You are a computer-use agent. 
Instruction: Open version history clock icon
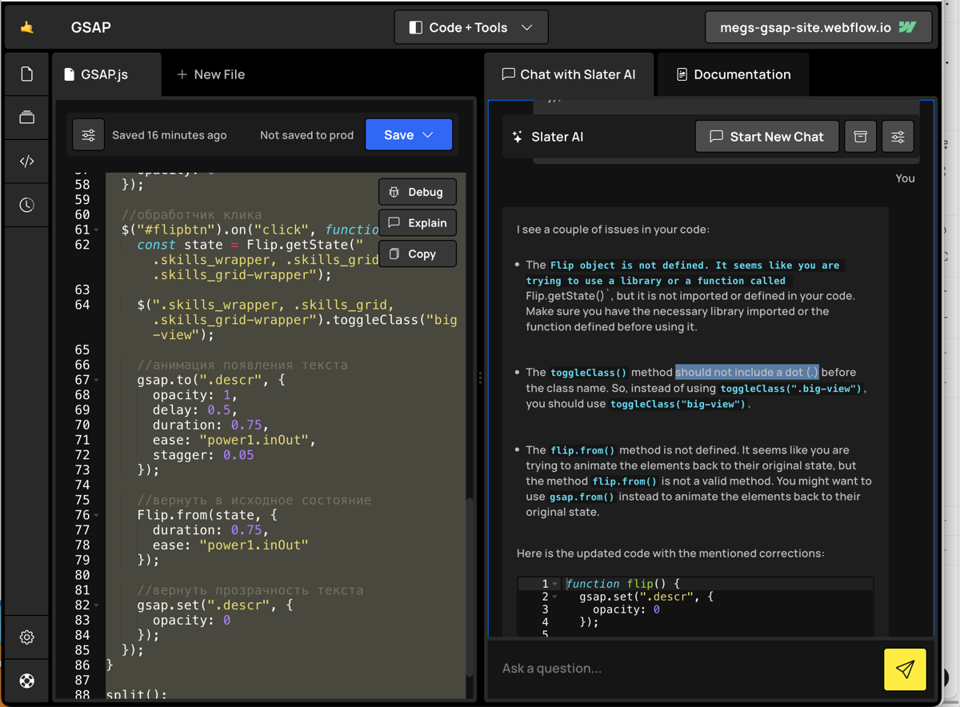coord(27,205)
